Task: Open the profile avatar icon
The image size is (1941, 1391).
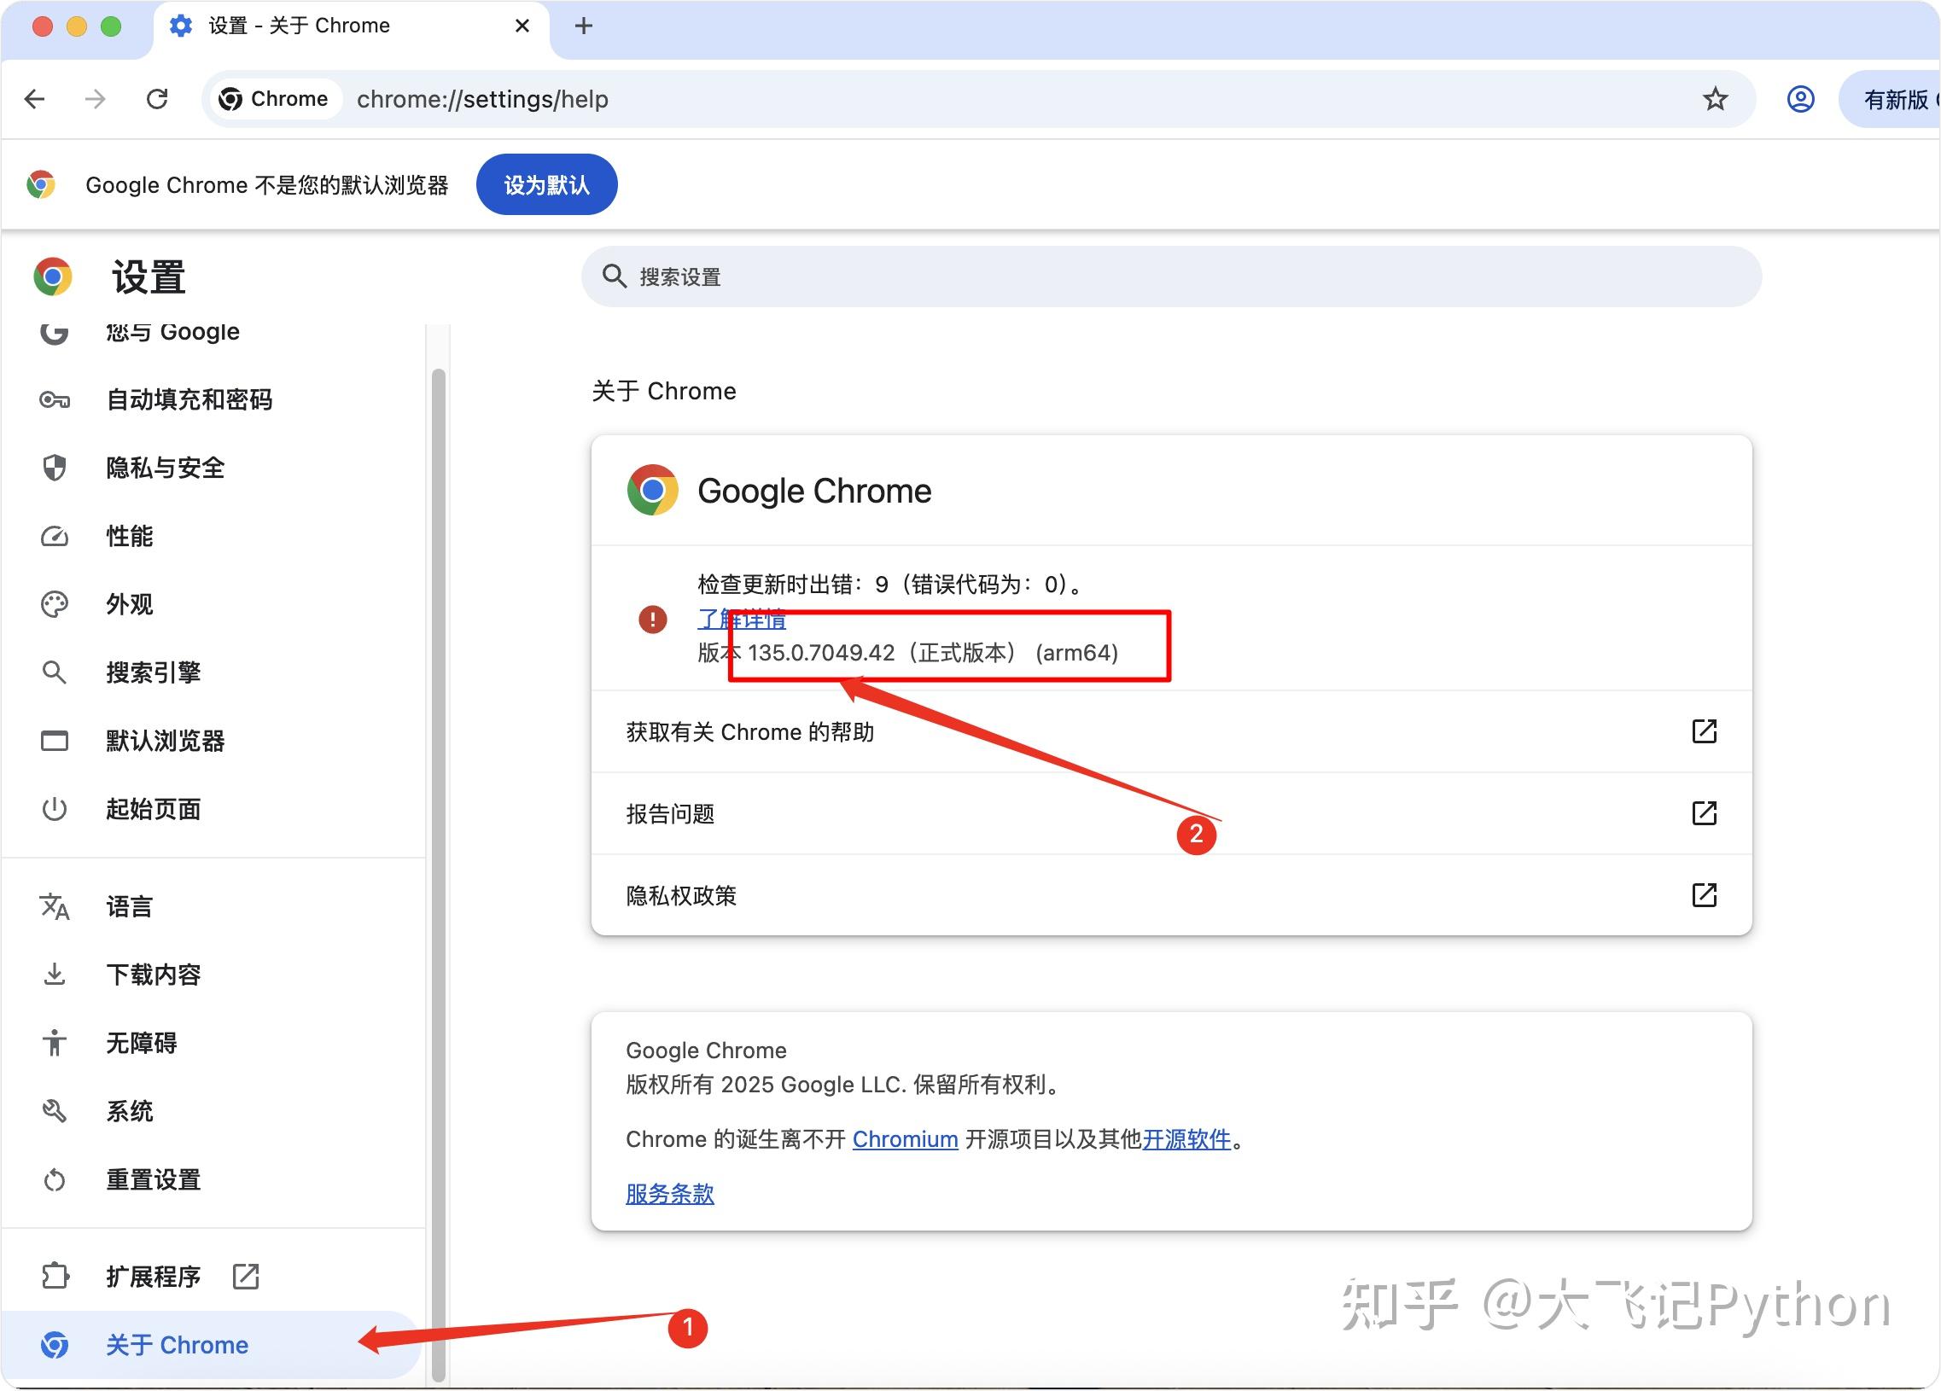Action: click(1800, 99)
